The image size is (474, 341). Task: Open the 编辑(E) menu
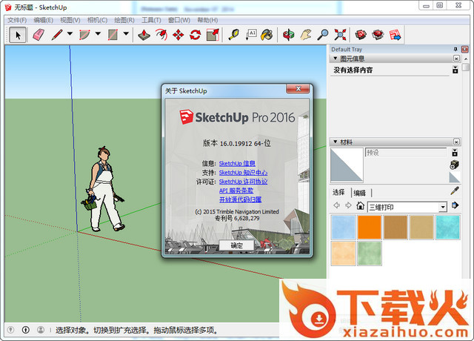(43, 20)
